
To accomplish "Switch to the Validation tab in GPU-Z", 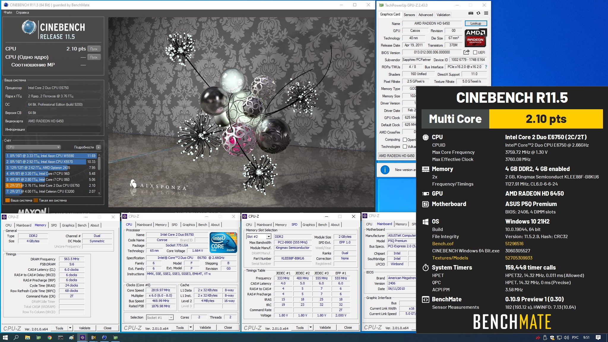I will [x=443, y=15].
